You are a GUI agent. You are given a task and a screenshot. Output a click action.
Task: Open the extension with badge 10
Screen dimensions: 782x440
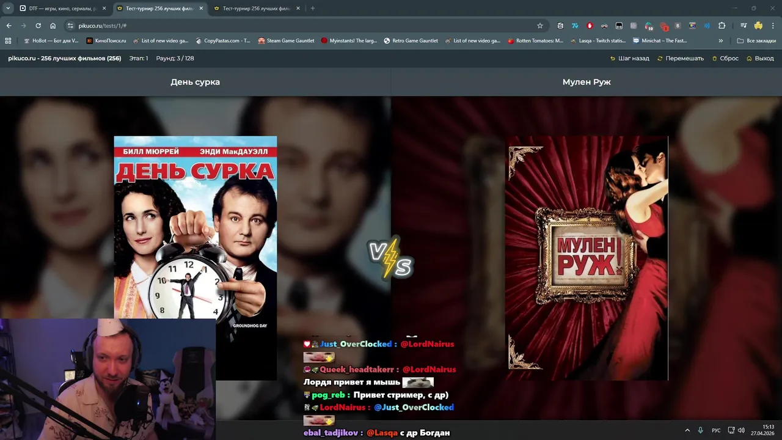648,26
